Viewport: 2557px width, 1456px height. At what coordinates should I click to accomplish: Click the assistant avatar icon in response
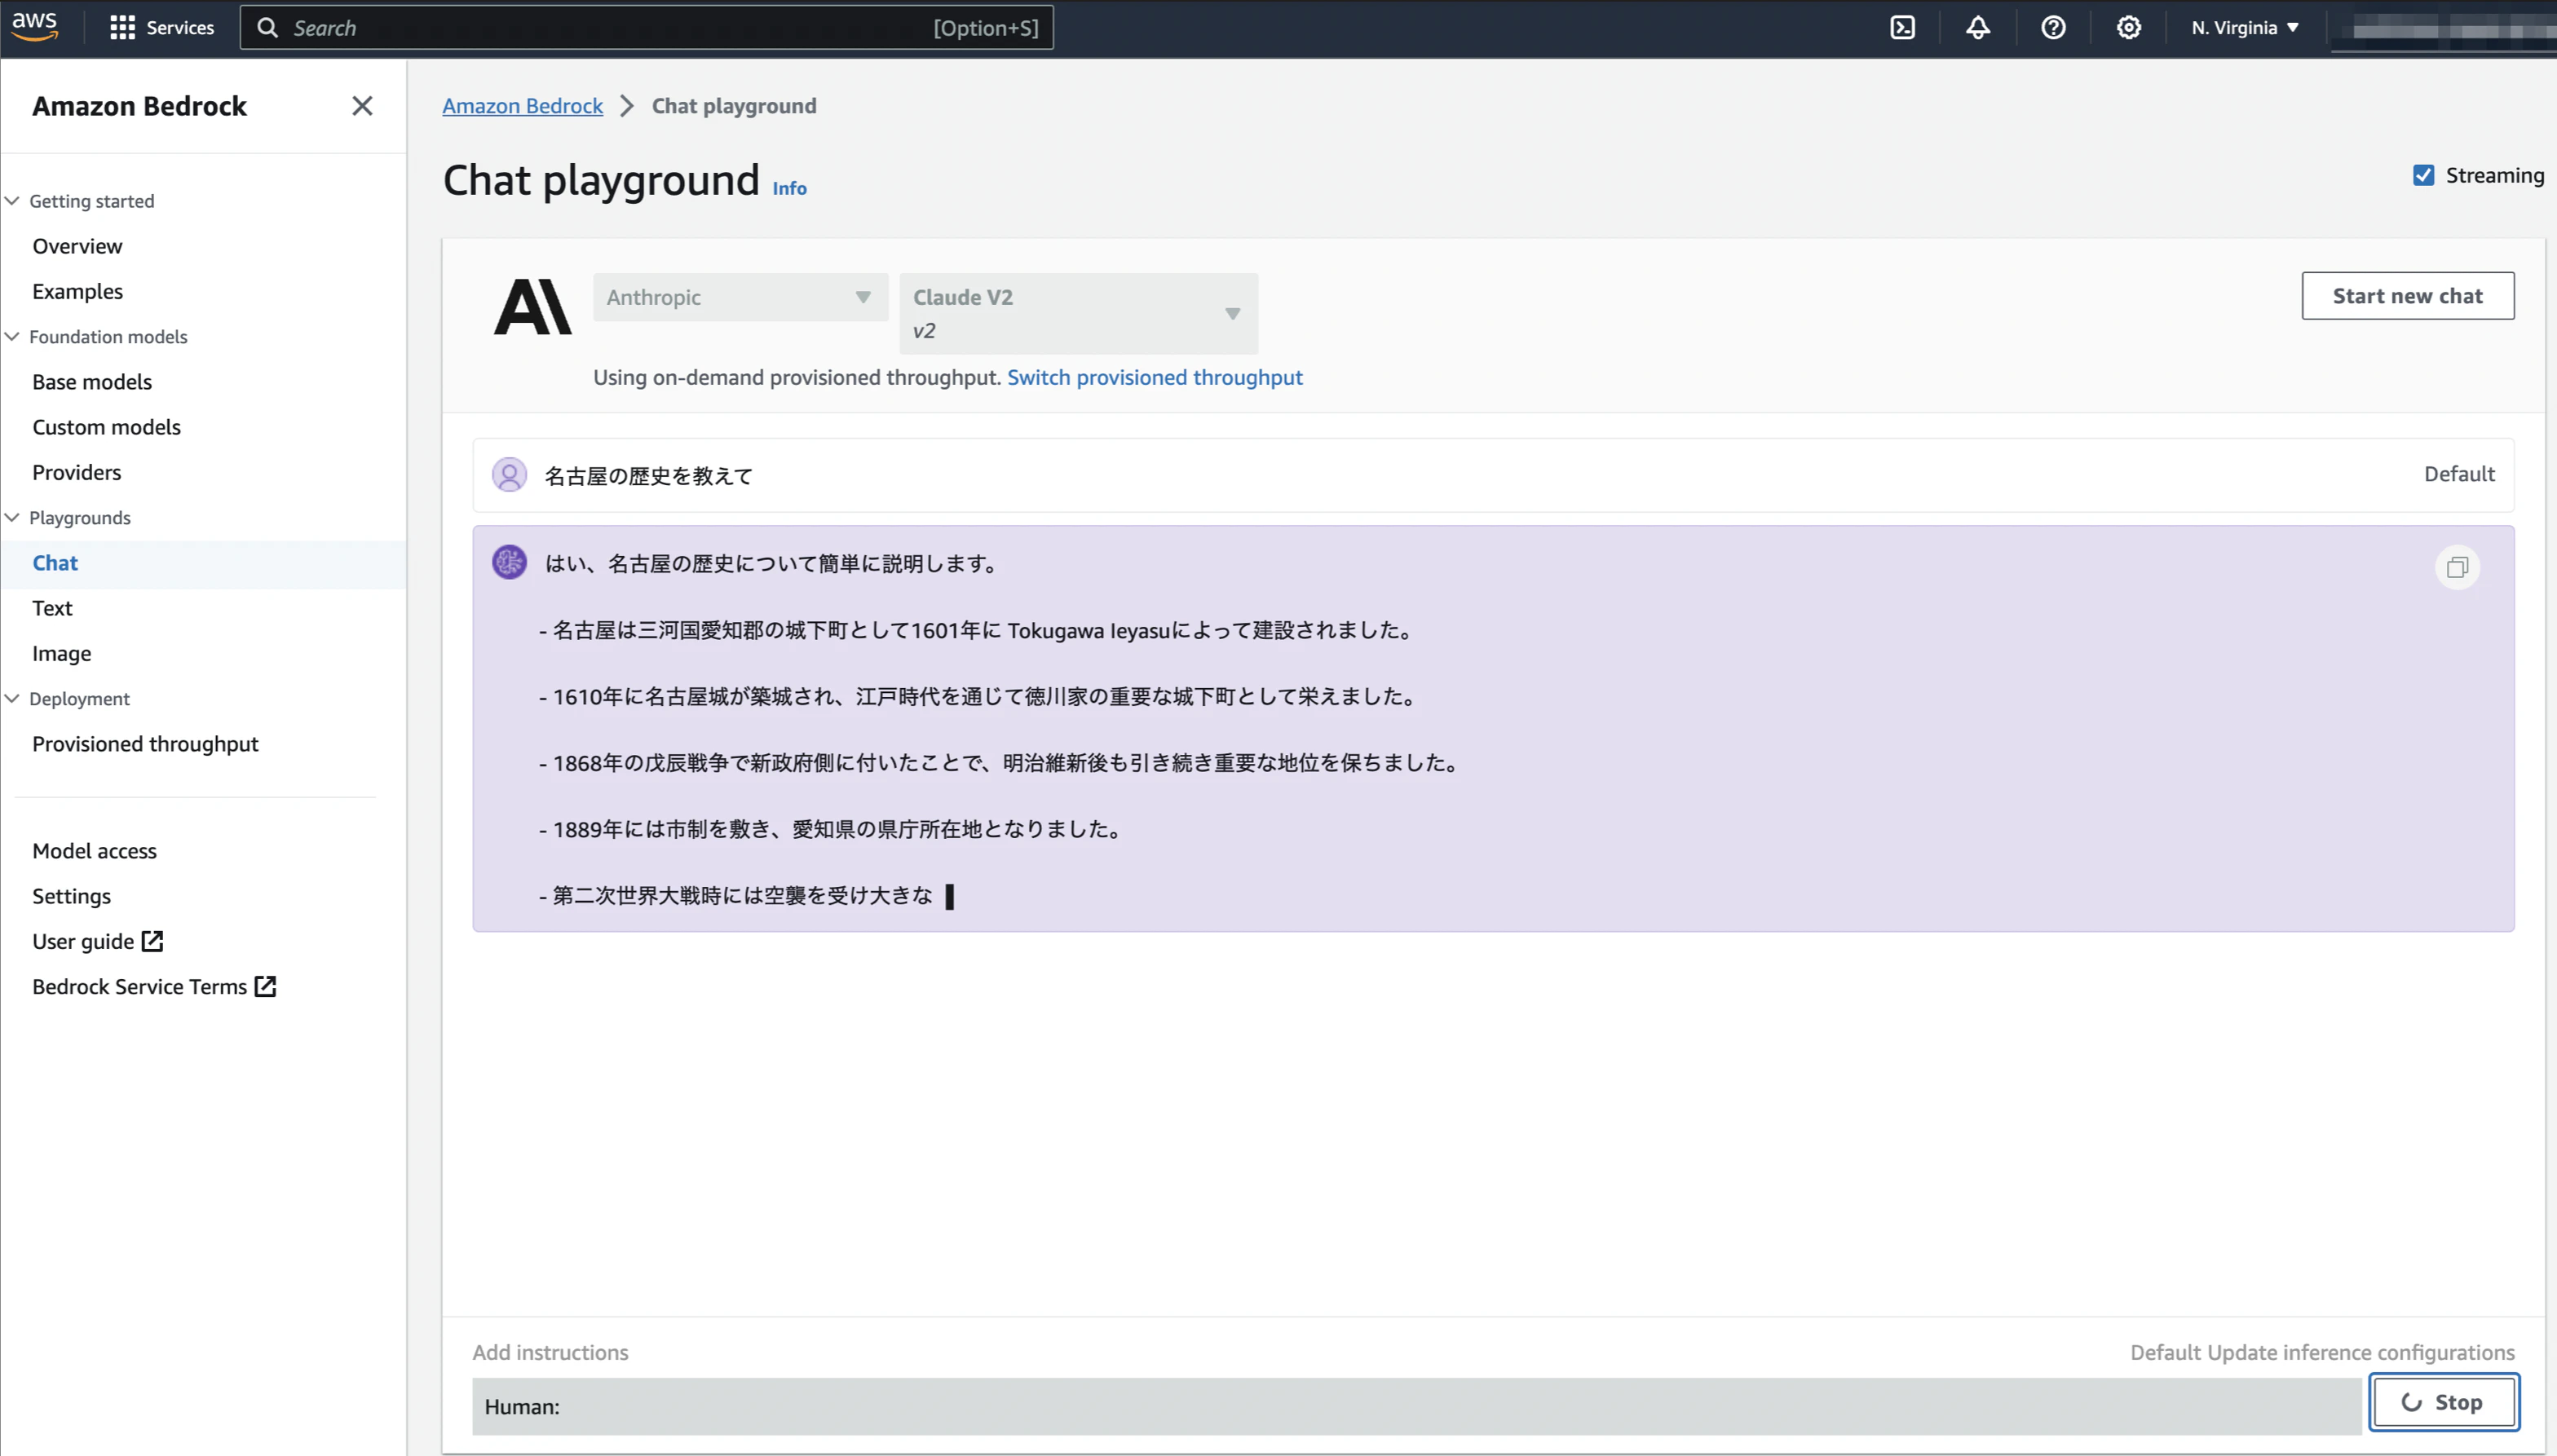509,562
